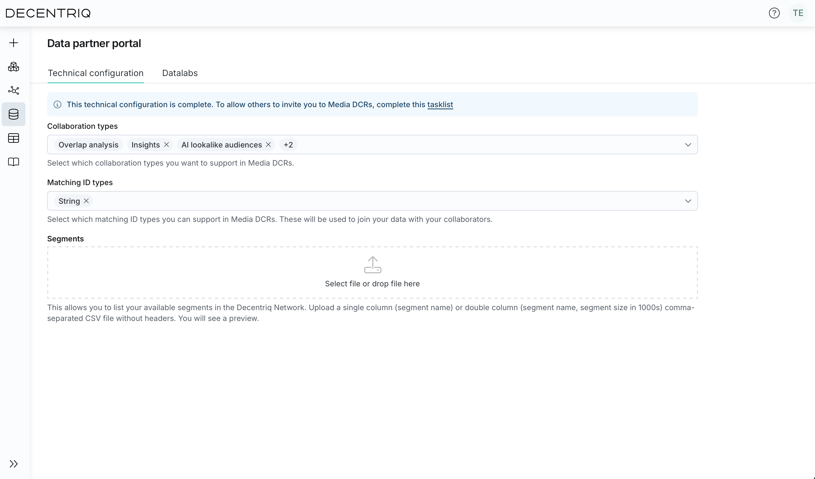Remove the AI lookalike audiences tag
Viewport: 815px width, 479px height.
pyautogui.click(x=269, y=145)
